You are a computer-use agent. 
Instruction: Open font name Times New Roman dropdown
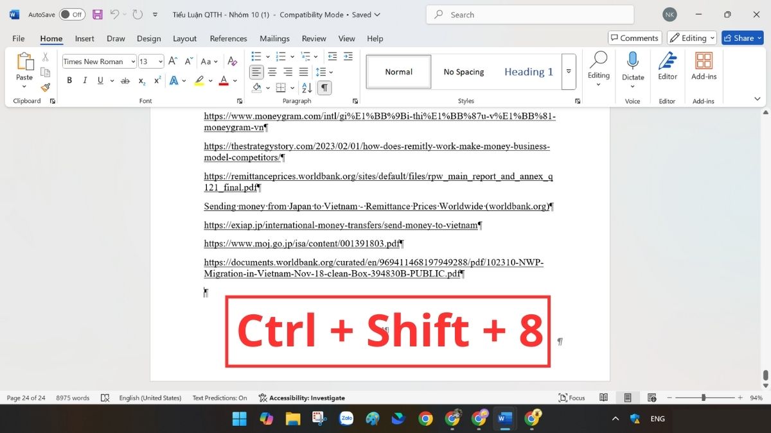click(133, 62)
